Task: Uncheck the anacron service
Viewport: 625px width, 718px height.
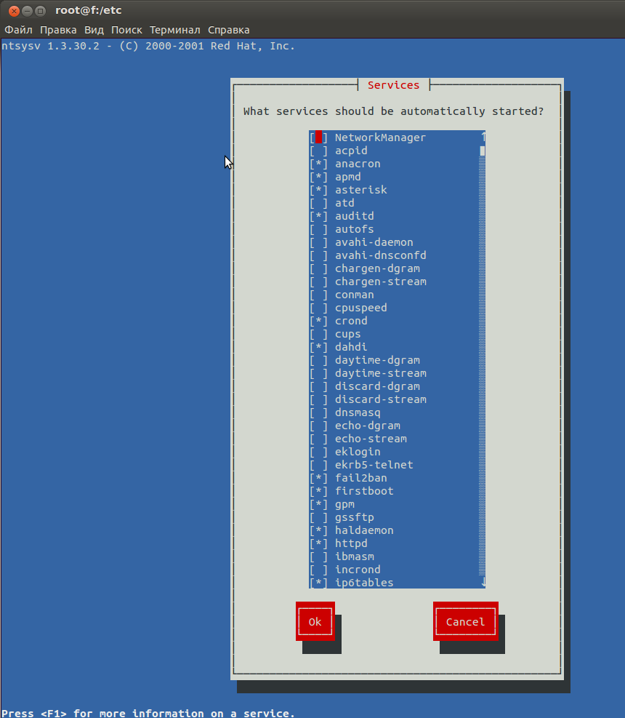Action: 319,164
